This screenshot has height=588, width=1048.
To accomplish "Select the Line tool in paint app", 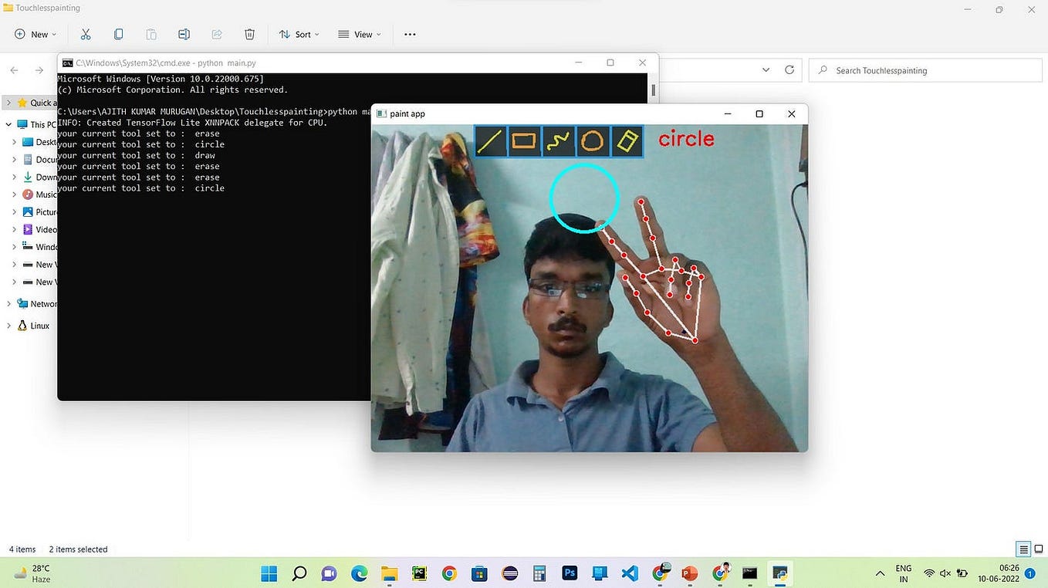I will pyautogui.click(x=492, y=140).
